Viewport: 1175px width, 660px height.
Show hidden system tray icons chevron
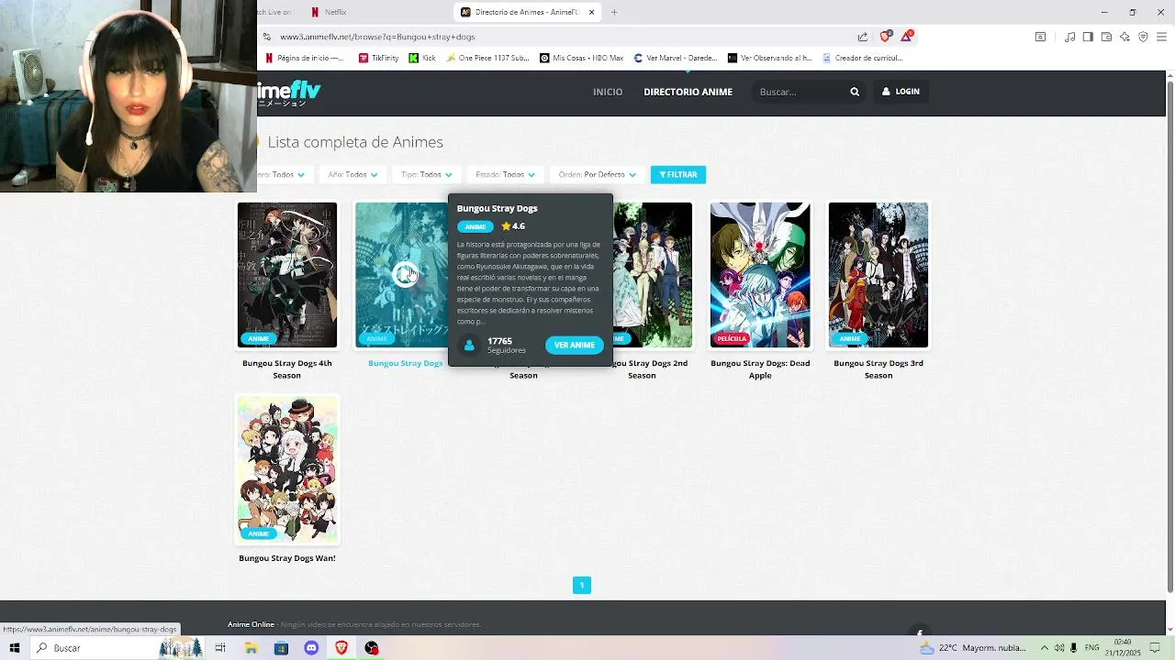[1044, 648]
